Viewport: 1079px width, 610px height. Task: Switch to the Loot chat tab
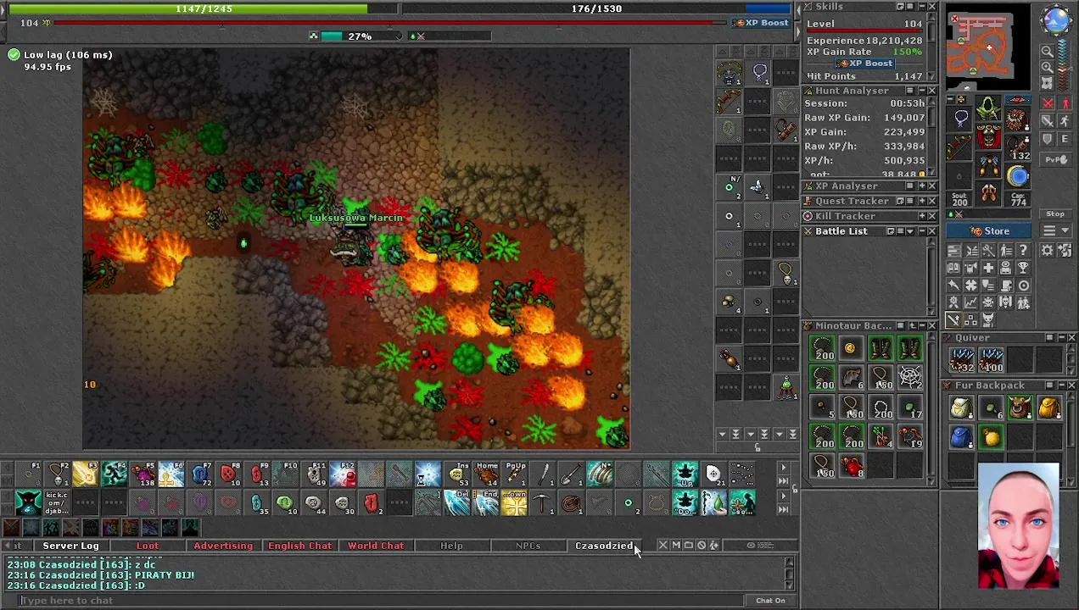(x=148, y=546)
